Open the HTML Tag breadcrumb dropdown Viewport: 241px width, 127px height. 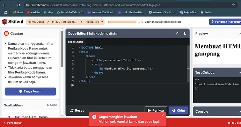pyautogui.click(x=94, y=22)
